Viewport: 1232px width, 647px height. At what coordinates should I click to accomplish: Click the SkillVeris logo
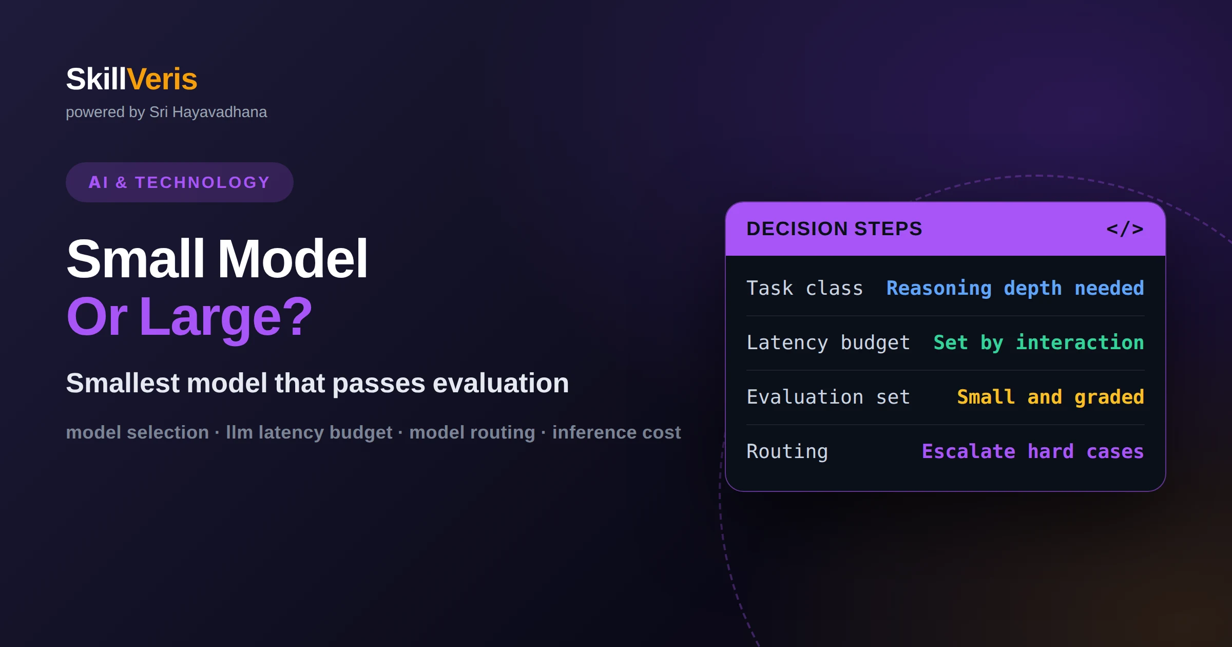tap(131, 79)
